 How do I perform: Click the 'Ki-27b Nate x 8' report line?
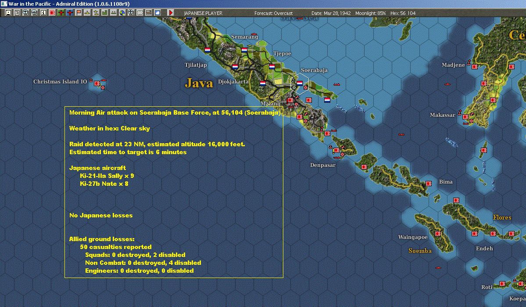(104, 184)
